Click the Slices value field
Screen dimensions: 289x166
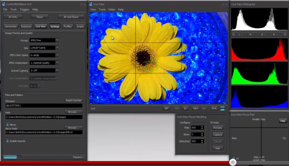[x=196, y=134]
